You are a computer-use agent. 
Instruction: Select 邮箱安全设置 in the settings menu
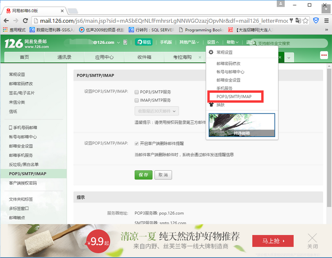point(228,80)
